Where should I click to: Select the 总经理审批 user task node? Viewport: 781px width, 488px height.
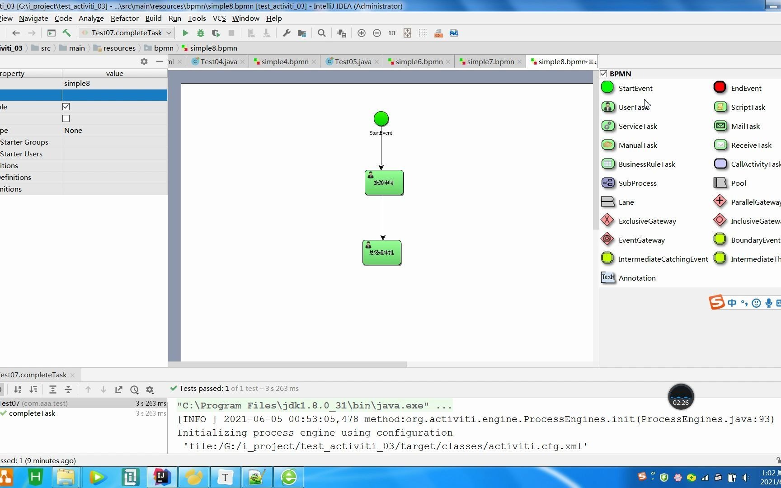pos(382,253)
